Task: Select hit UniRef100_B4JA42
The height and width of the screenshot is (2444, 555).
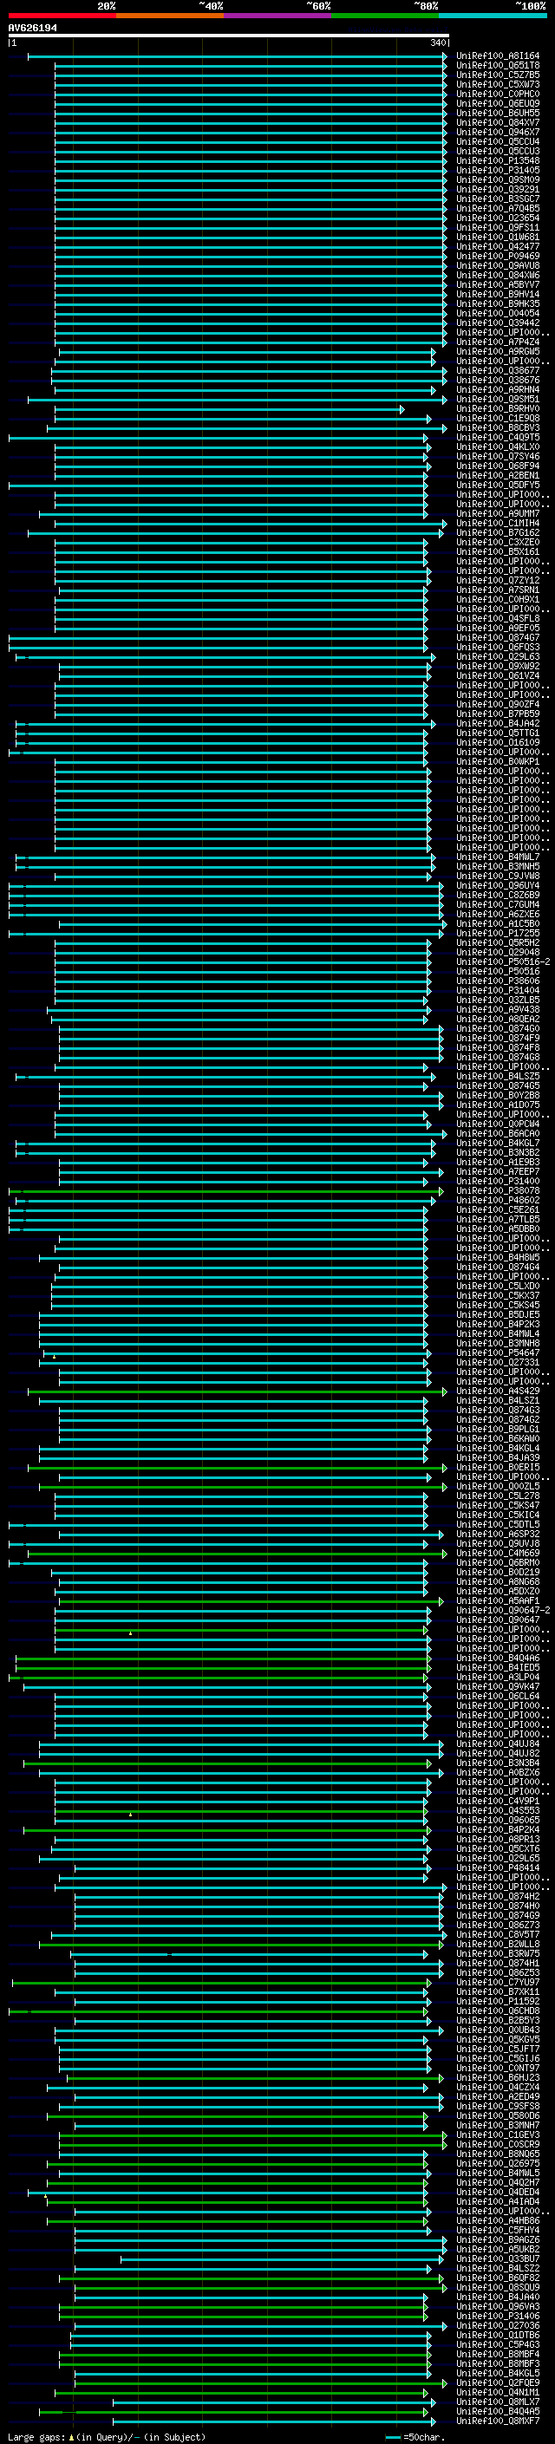Action: [x=497, y=724]
